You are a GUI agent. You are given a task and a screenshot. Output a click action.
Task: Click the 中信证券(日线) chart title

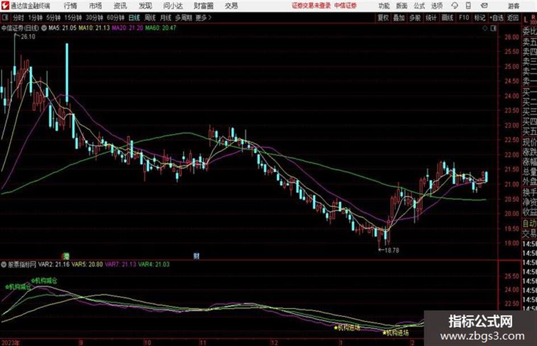(20, 28)
